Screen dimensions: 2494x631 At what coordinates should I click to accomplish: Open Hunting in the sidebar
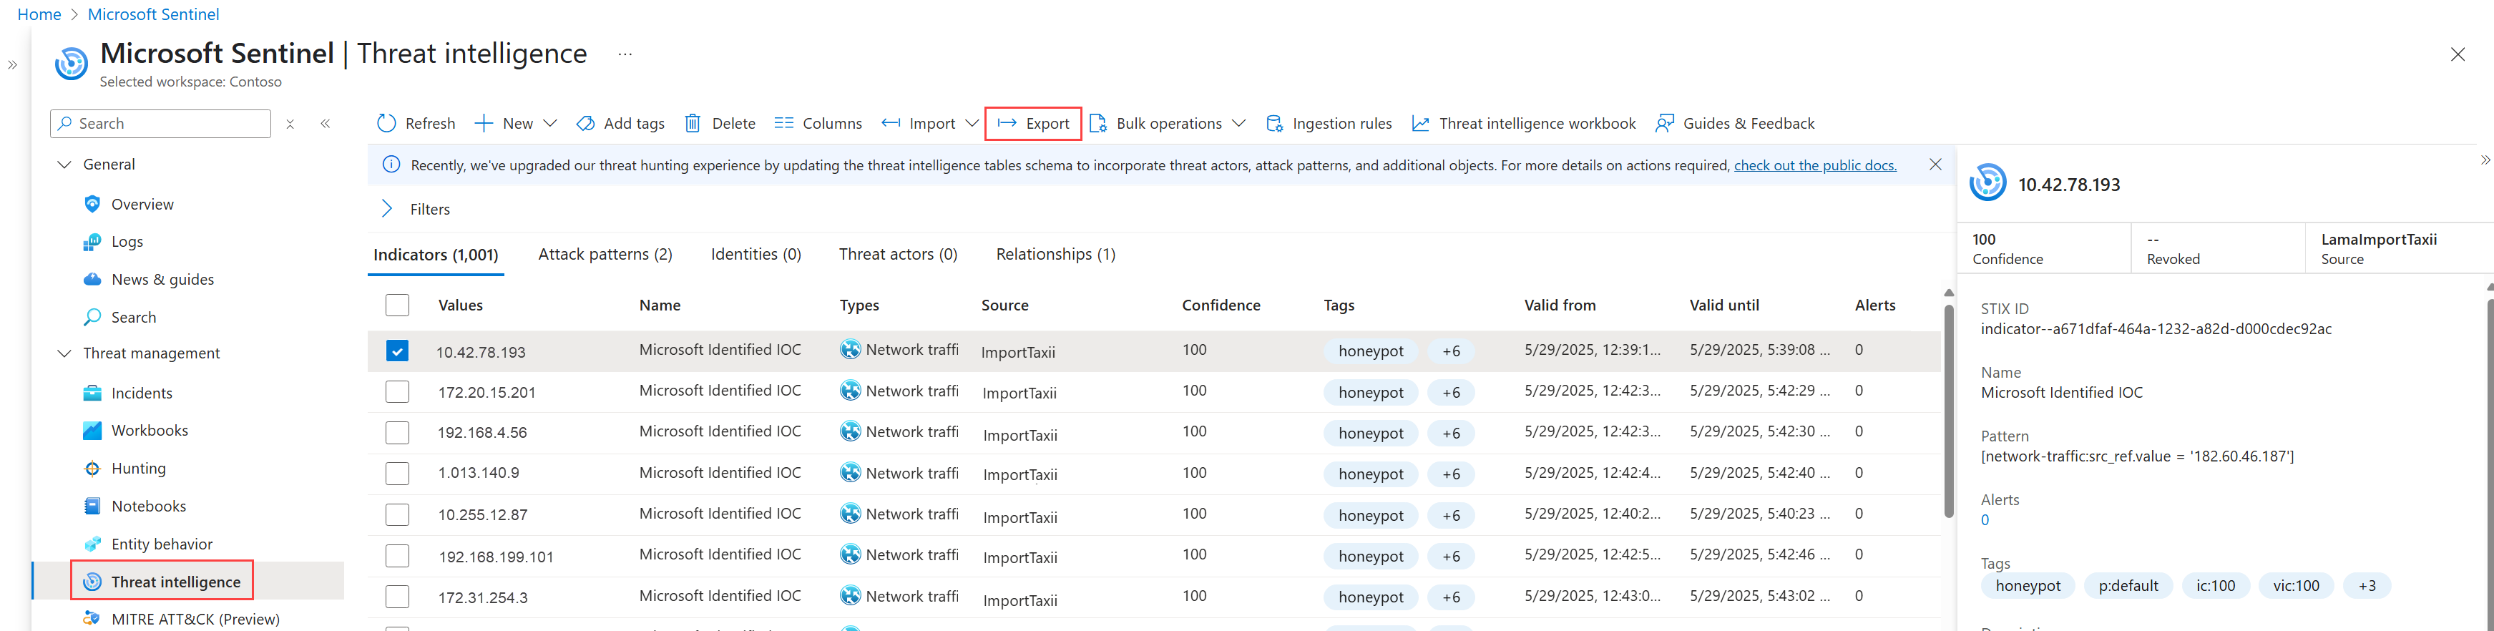pyautogui.click(x=139, y=469)
